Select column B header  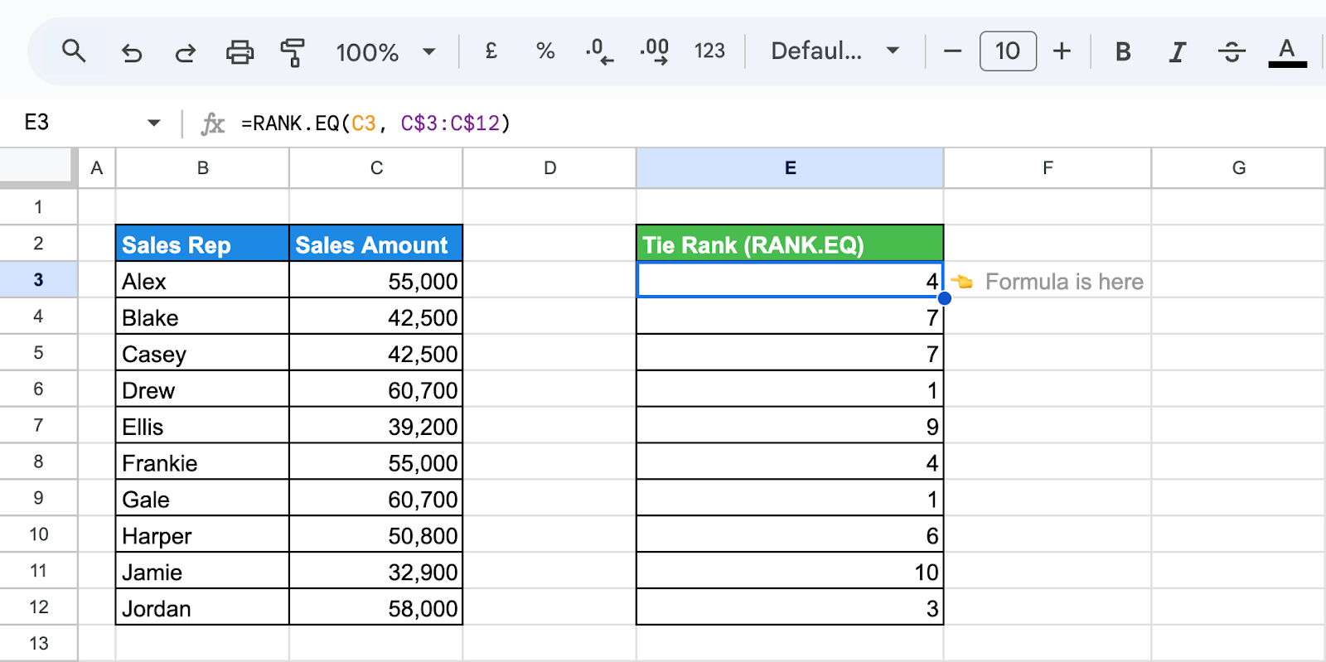pyautogui.click(x=202, y=168)
